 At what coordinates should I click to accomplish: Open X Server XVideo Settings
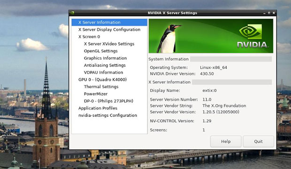[109, 44]
